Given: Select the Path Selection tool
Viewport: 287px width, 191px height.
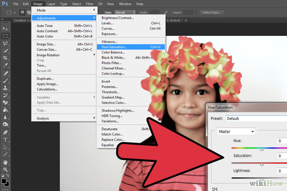Looking at the screenshot, I should (5, 147).
